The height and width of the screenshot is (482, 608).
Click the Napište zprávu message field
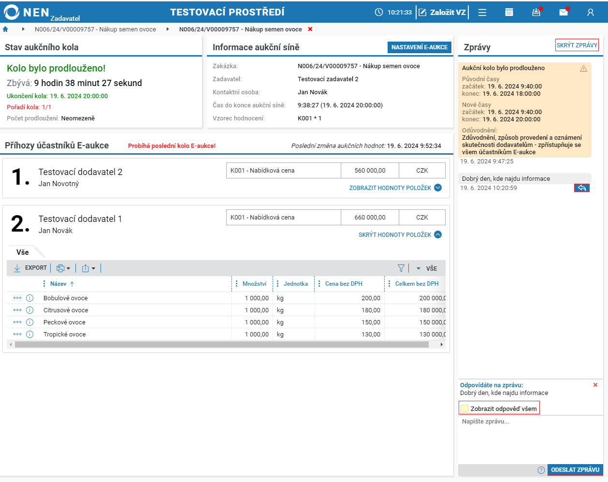(531, 439)
